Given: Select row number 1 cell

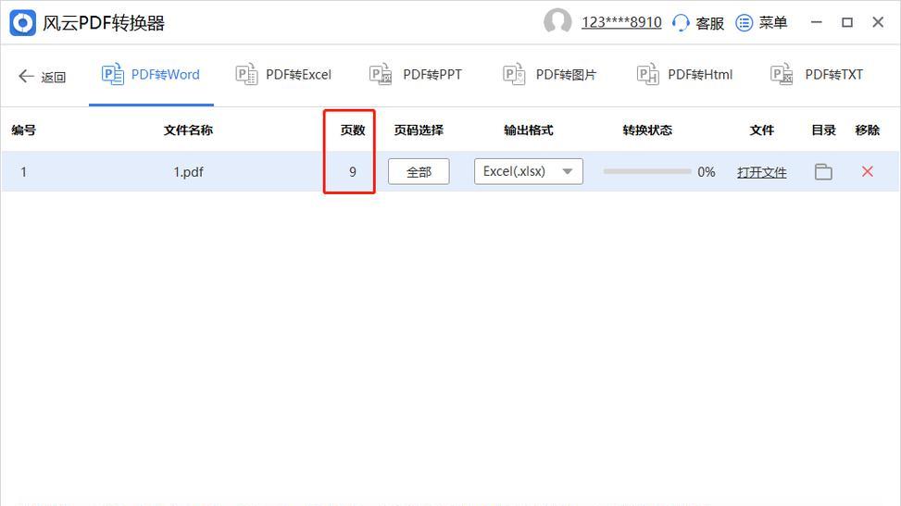Looking at the screenshot, I should [x=23, y=172].
